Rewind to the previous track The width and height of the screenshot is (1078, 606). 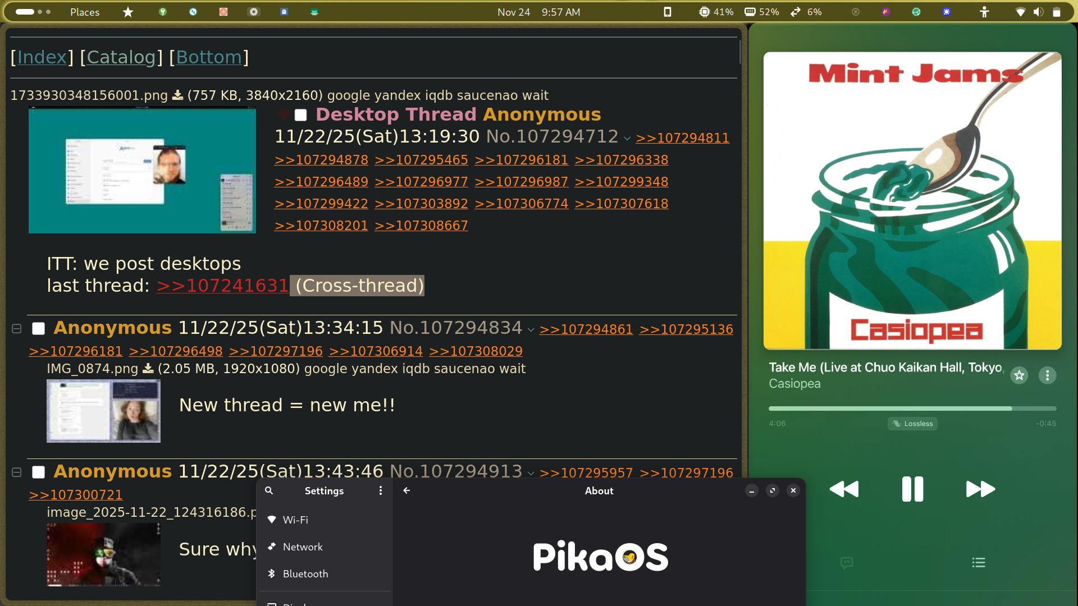tap(844, 489)
